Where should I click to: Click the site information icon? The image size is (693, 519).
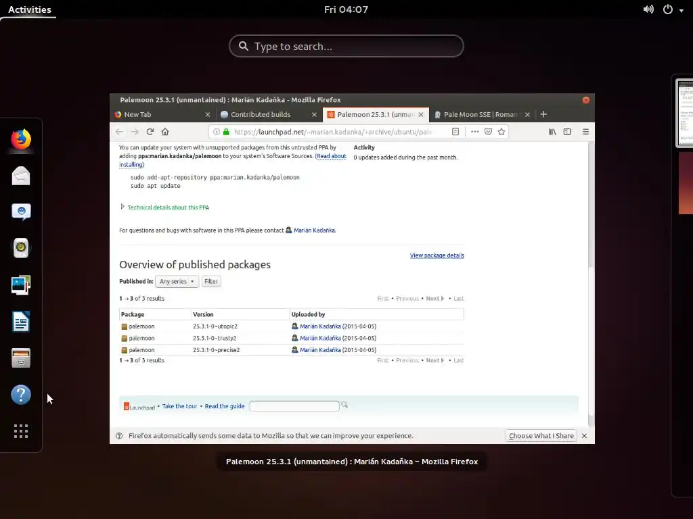[217, 132]
